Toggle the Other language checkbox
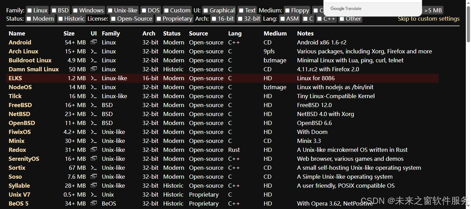The image size is (471, 209). tap(342, 19)
